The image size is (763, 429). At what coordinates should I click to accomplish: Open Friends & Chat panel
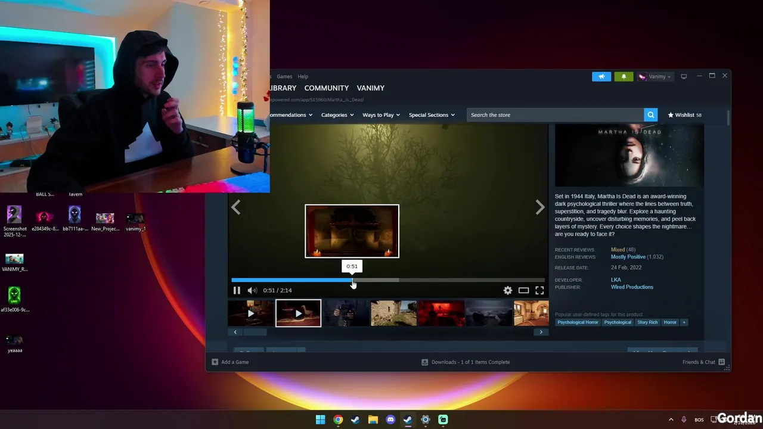point(703,362)
